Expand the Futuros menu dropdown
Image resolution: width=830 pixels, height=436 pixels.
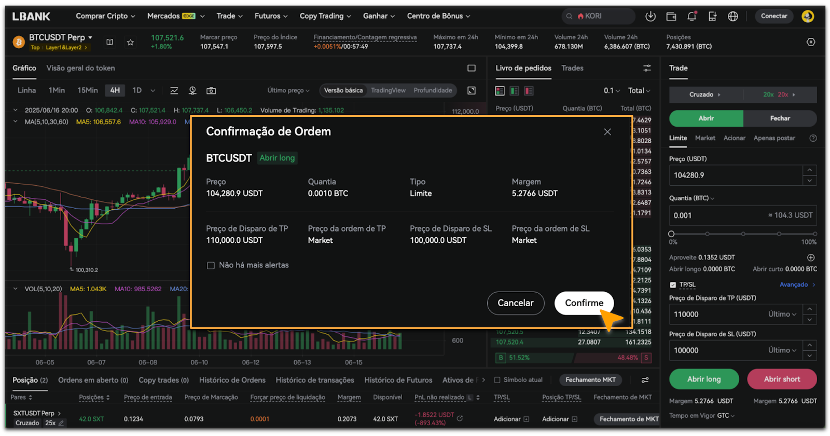tap(271, 16)
